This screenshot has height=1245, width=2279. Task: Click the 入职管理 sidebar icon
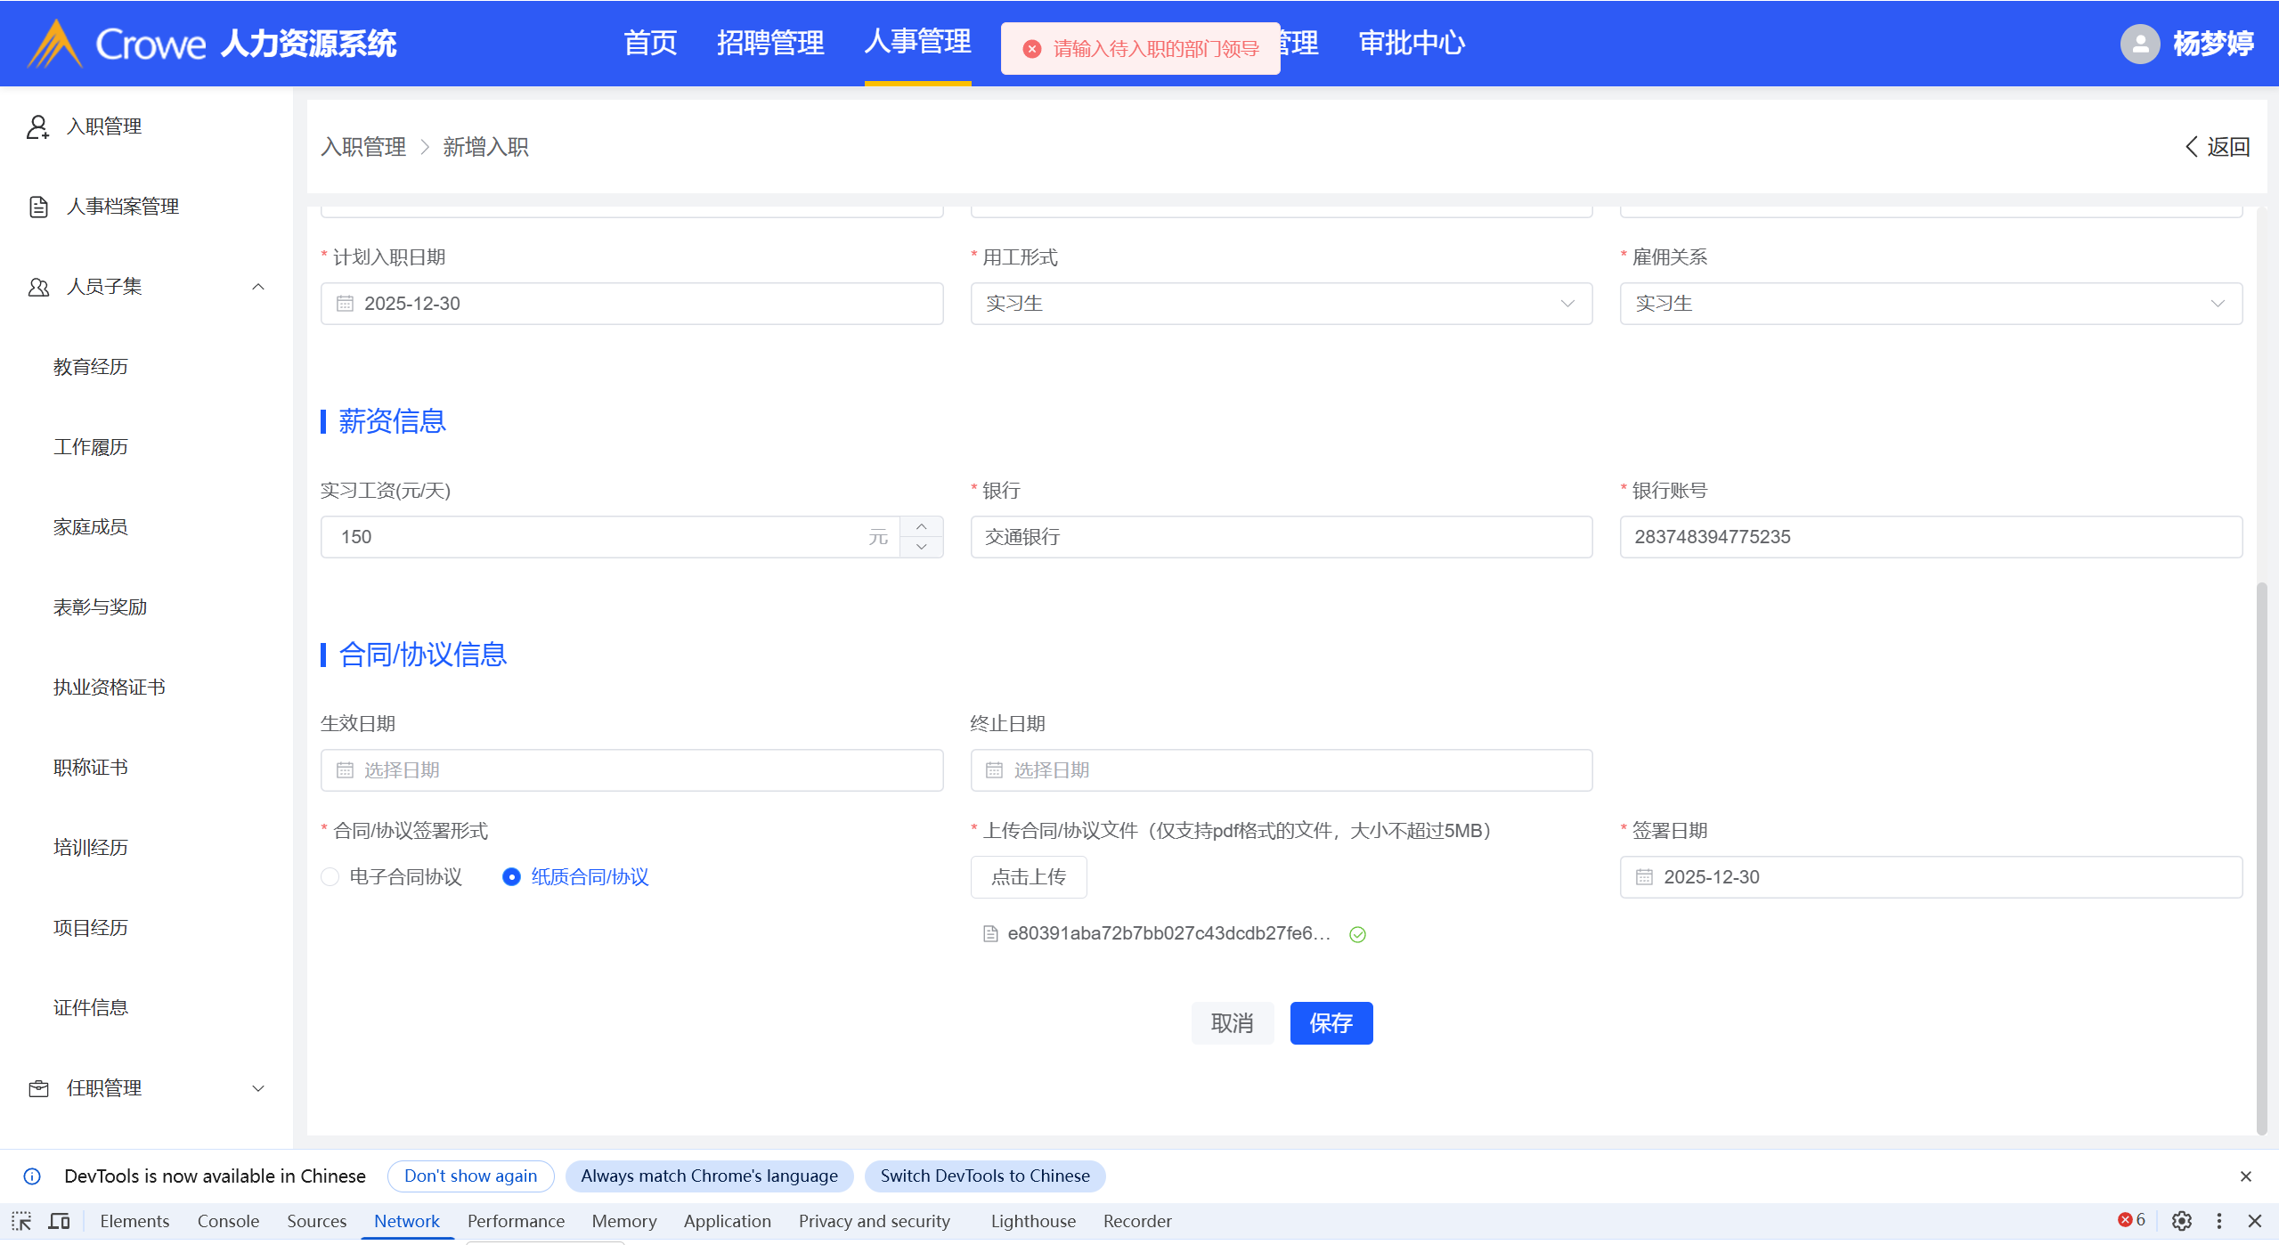[x=37, y=126]
